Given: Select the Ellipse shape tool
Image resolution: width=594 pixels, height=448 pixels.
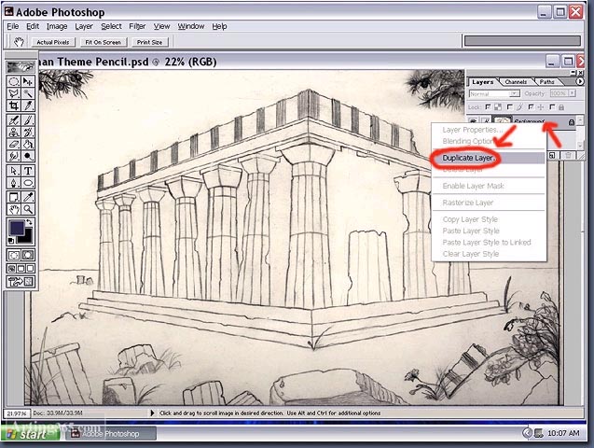Looking at the screenshot, I should (28, 183).
